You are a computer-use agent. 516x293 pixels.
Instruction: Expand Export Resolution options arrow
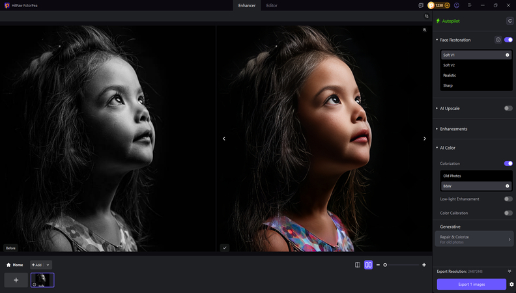pos(509,272)
